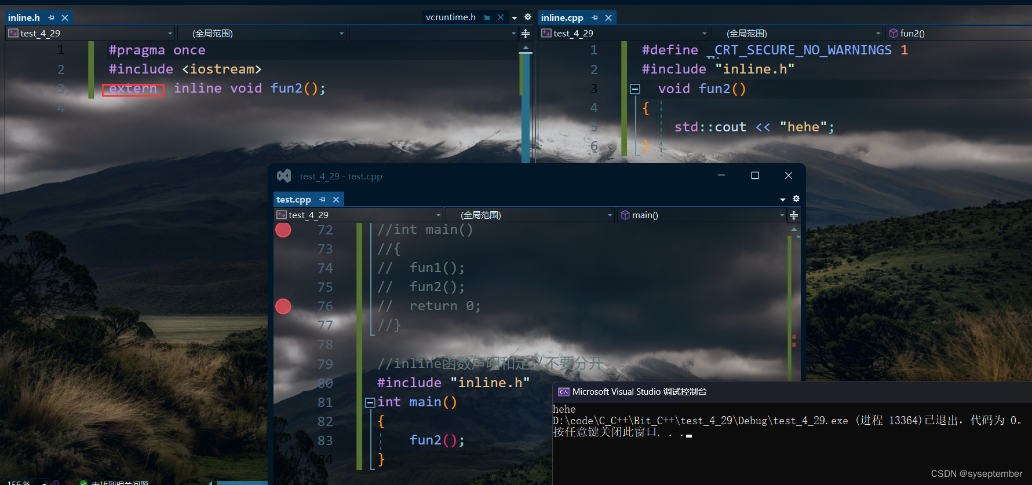The width and height of the screenshot is (1032, 485).
Task: Open the window list dropdown in test.cpp window
Action: (783, 200)
